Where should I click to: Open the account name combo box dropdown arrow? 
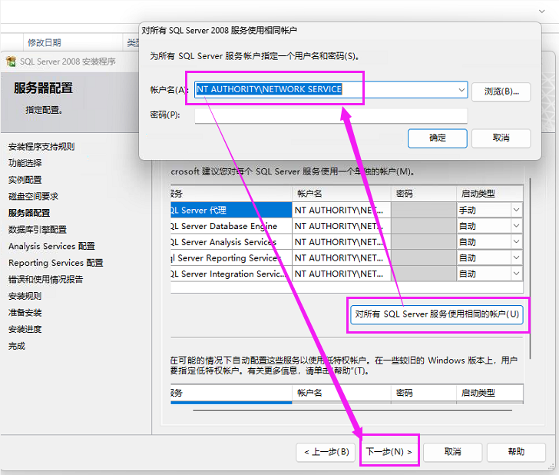[461, 90]
